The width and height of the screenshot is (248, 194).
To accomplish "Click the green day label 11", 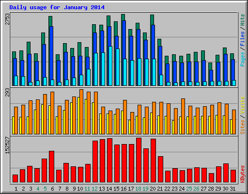I will pos(87,189).
